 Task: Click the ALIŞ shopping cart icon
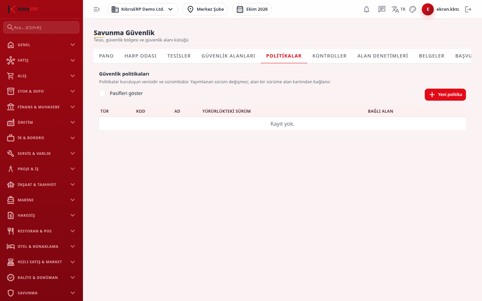(x=11, y=76)
